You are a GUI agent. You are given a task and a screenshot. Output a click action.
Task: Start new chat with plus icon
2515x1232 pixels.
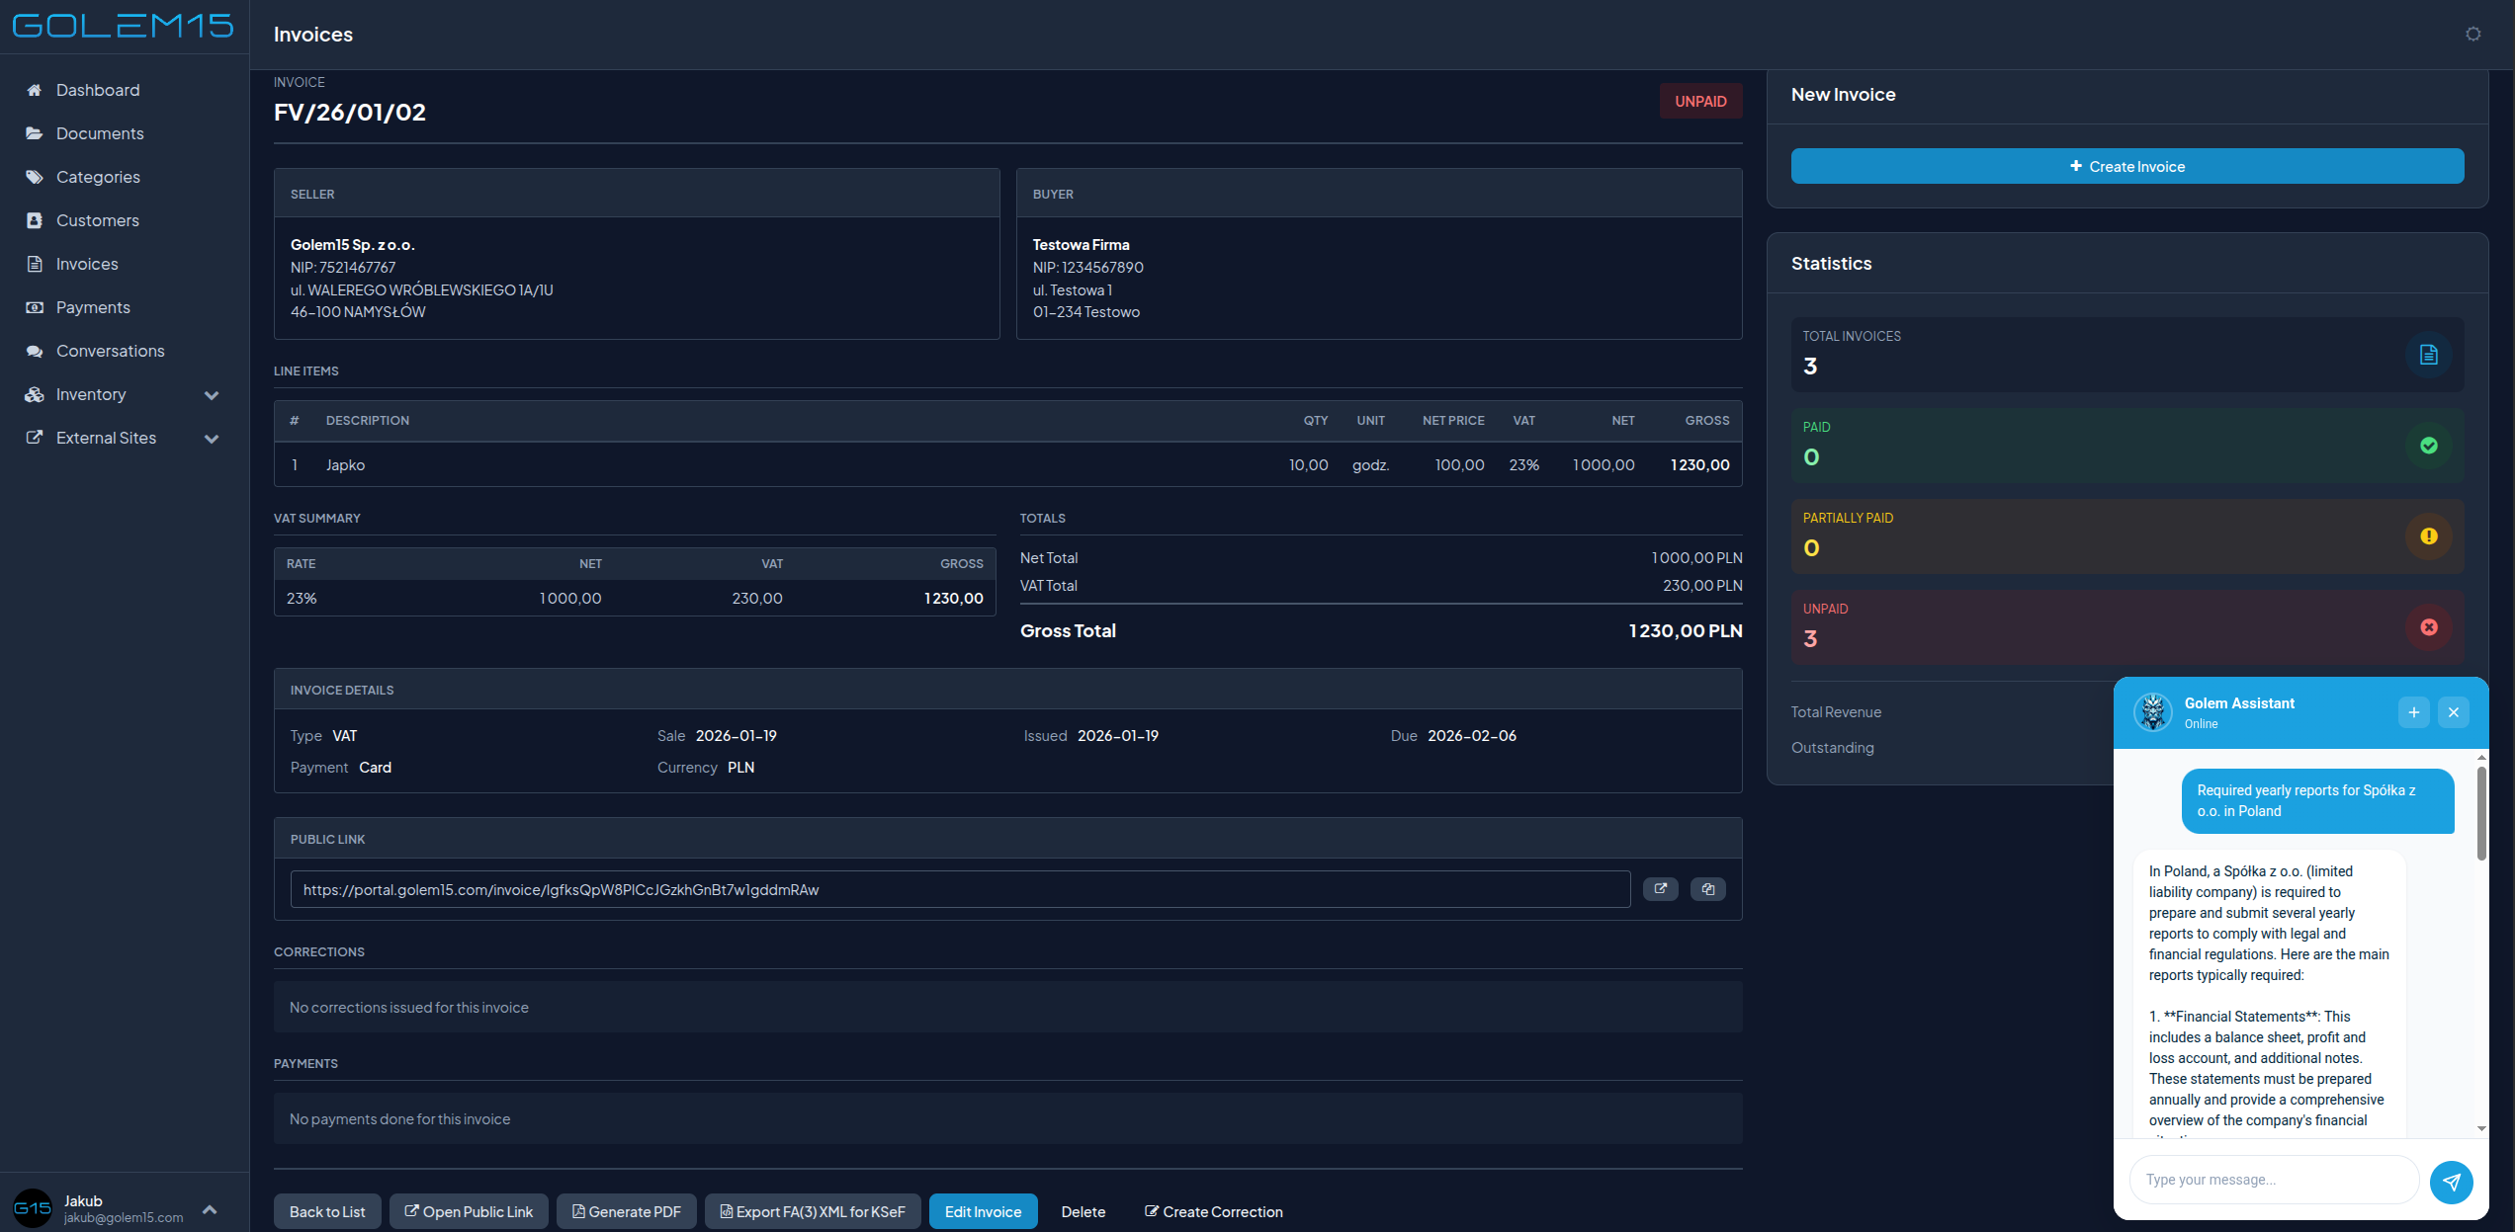(x=2413, y=712)
